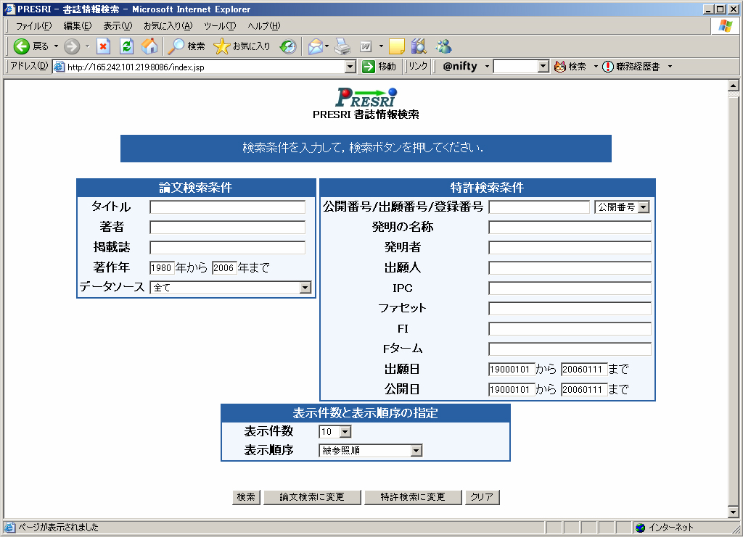Click the 論文検索に変更 button

click(312, 497)
